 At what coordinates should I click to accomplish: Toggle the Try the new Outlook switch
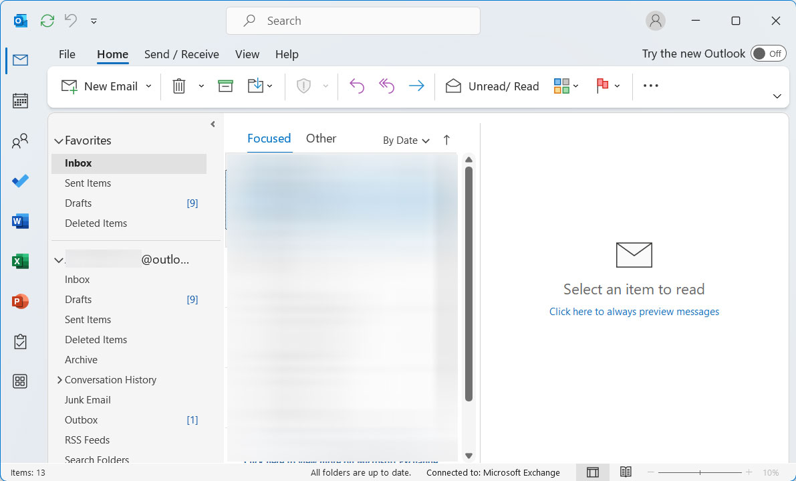coord(768,53)
